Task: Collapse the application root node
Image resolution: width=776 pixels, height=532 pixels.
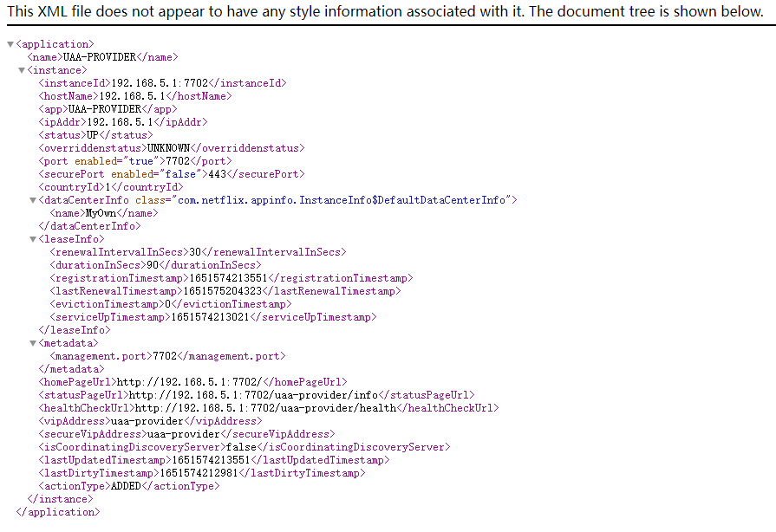Action: 10,44
